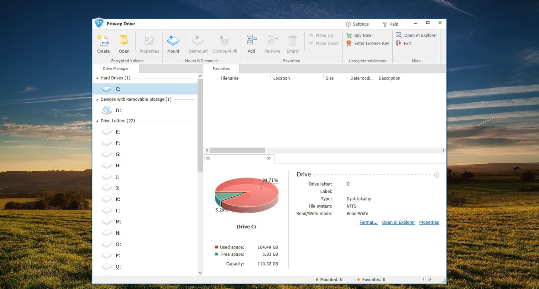The image size is (539, 289).
Task: Select drive letter G:
Action: (145, 154)
